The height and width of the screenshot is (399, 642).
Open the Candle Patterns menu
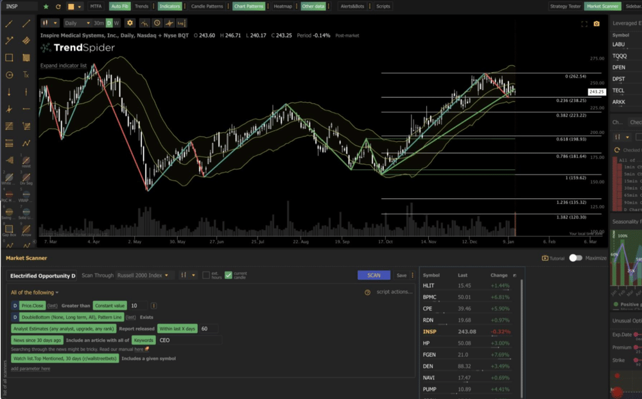point(207,6)
